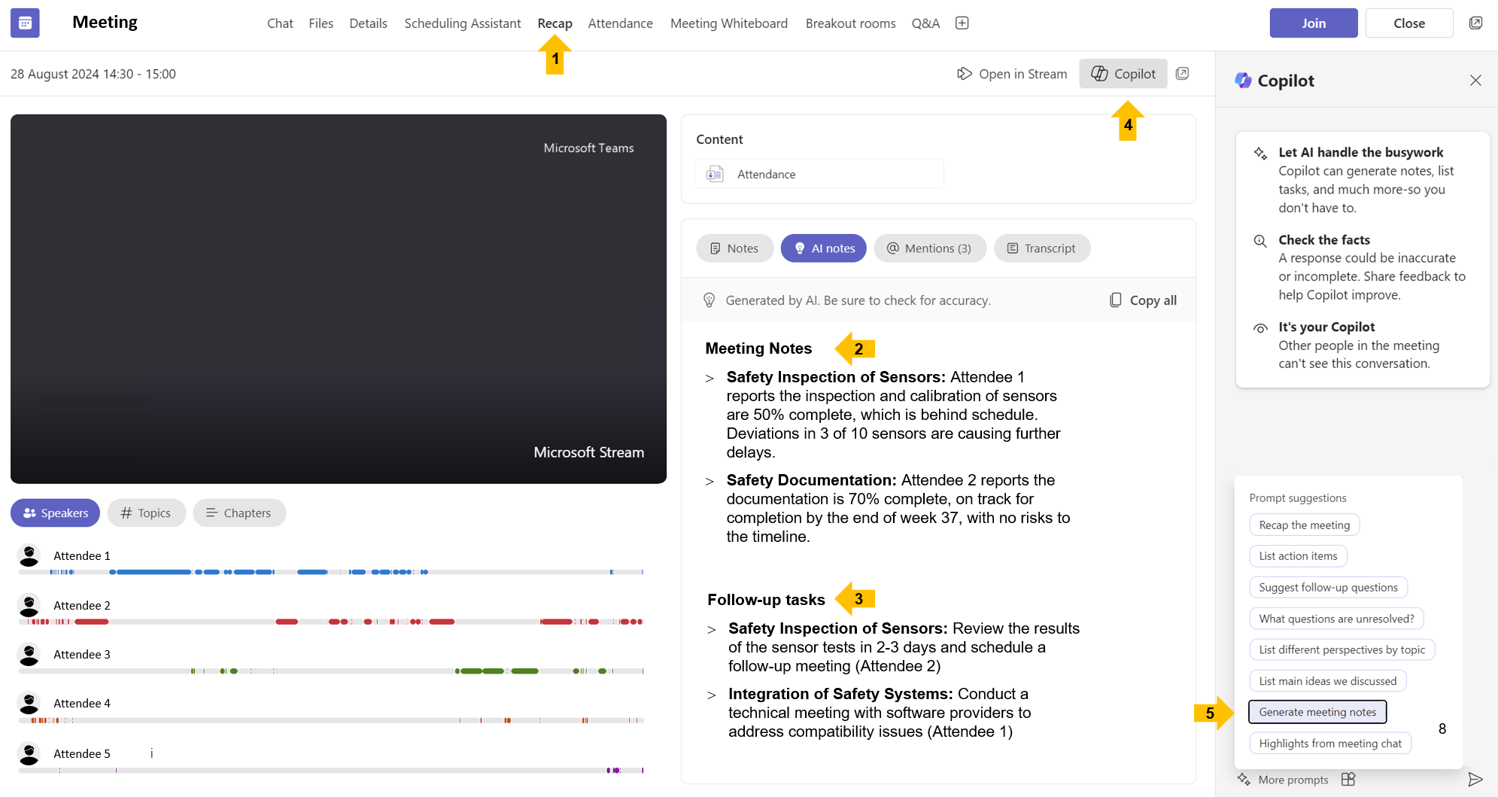This screenshot has width=1498, height=797.
Task: Click Attendee 2 avatar icon
Action: pyautogui.click(x=29, y=605)
